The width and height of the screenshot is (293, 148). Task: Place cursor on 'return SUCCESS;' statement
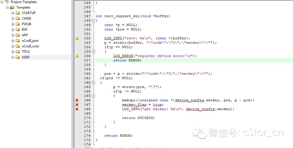click(x=138, y=118)
